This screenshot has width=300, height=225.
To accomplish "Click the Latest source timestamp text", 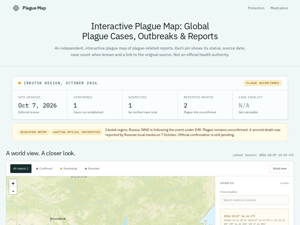I will pos(263,155).
